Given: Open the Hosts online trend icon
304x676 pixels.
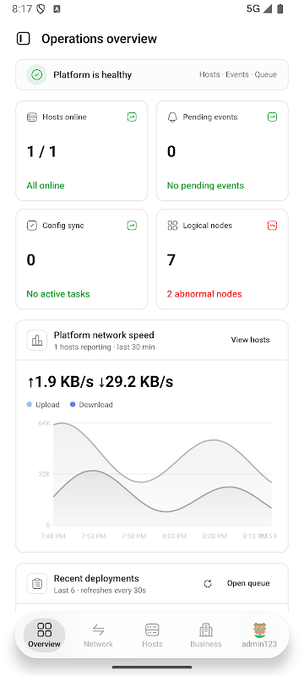Looking at the screenshot, I should click(x=132, y=117).
